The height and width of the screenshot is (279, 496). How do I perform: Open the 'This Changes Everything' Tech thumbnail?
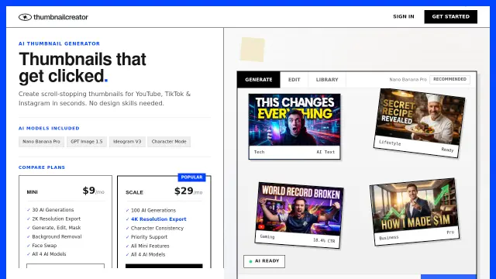[294, 126]
